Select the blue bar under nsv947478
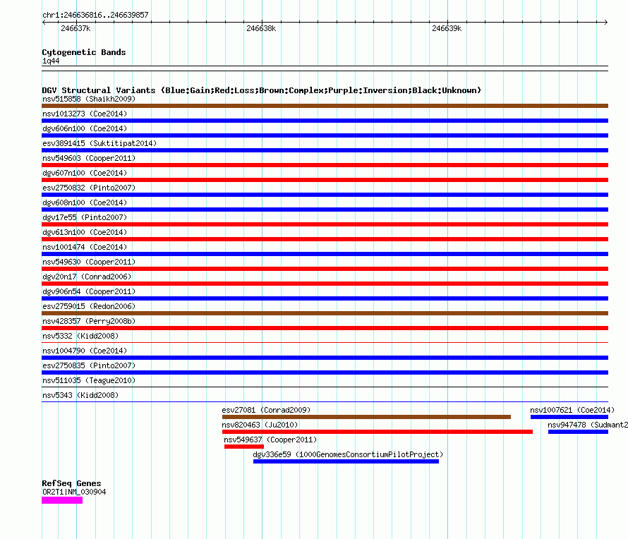The width and height of the screenshot is (628, 539). (x=578, y=432)
